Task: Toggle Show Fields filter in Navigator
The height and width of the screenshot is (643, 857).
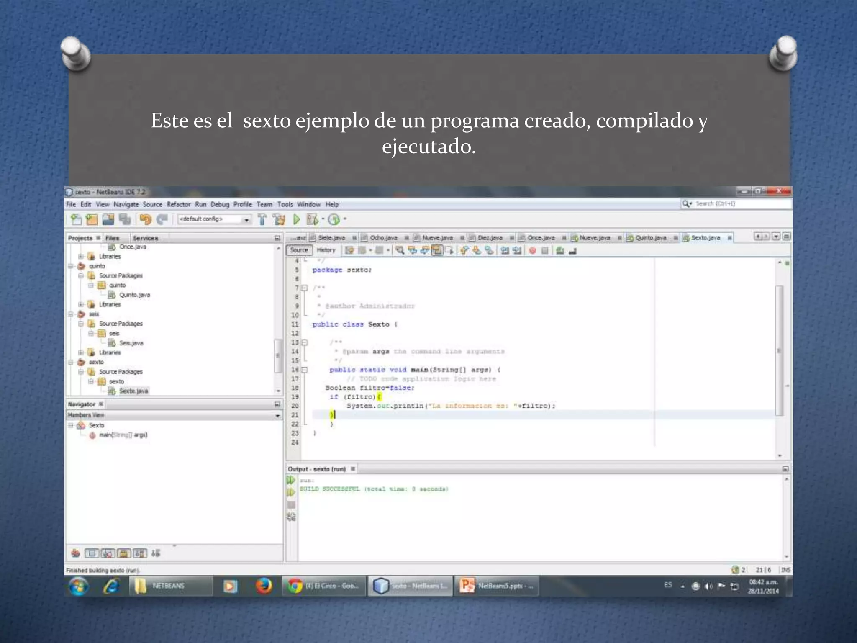Action: coord(92,553)
